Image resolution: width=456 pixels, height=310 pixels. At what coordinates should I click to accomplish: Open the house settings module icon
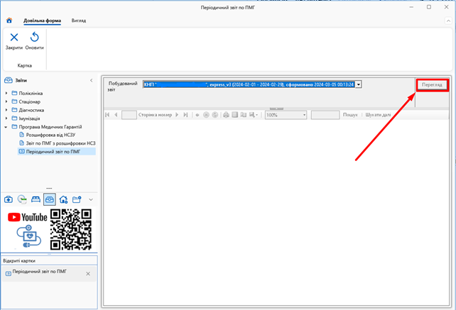point(63,199)
